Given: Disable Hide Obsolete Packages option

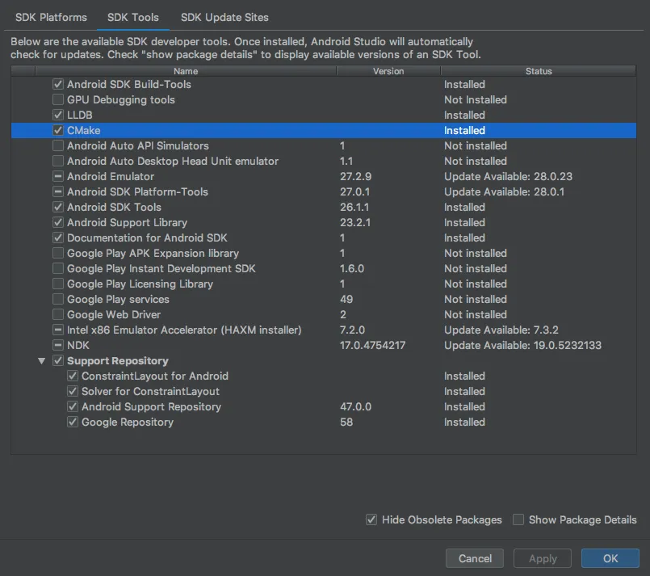Looking at the screenshot, I should (371, 519).
